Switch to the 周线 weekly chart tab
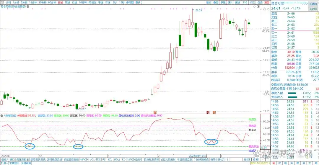Screen dimensions: 319x165 coord(67,2)
